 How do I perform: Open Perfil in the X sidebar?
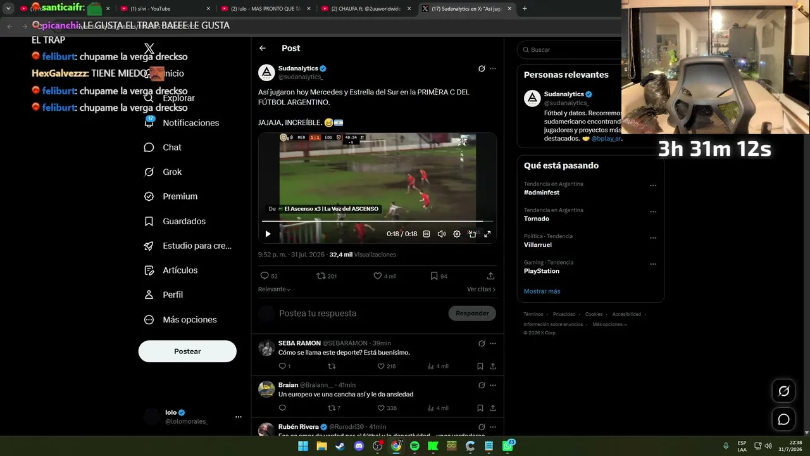[163, 295]
